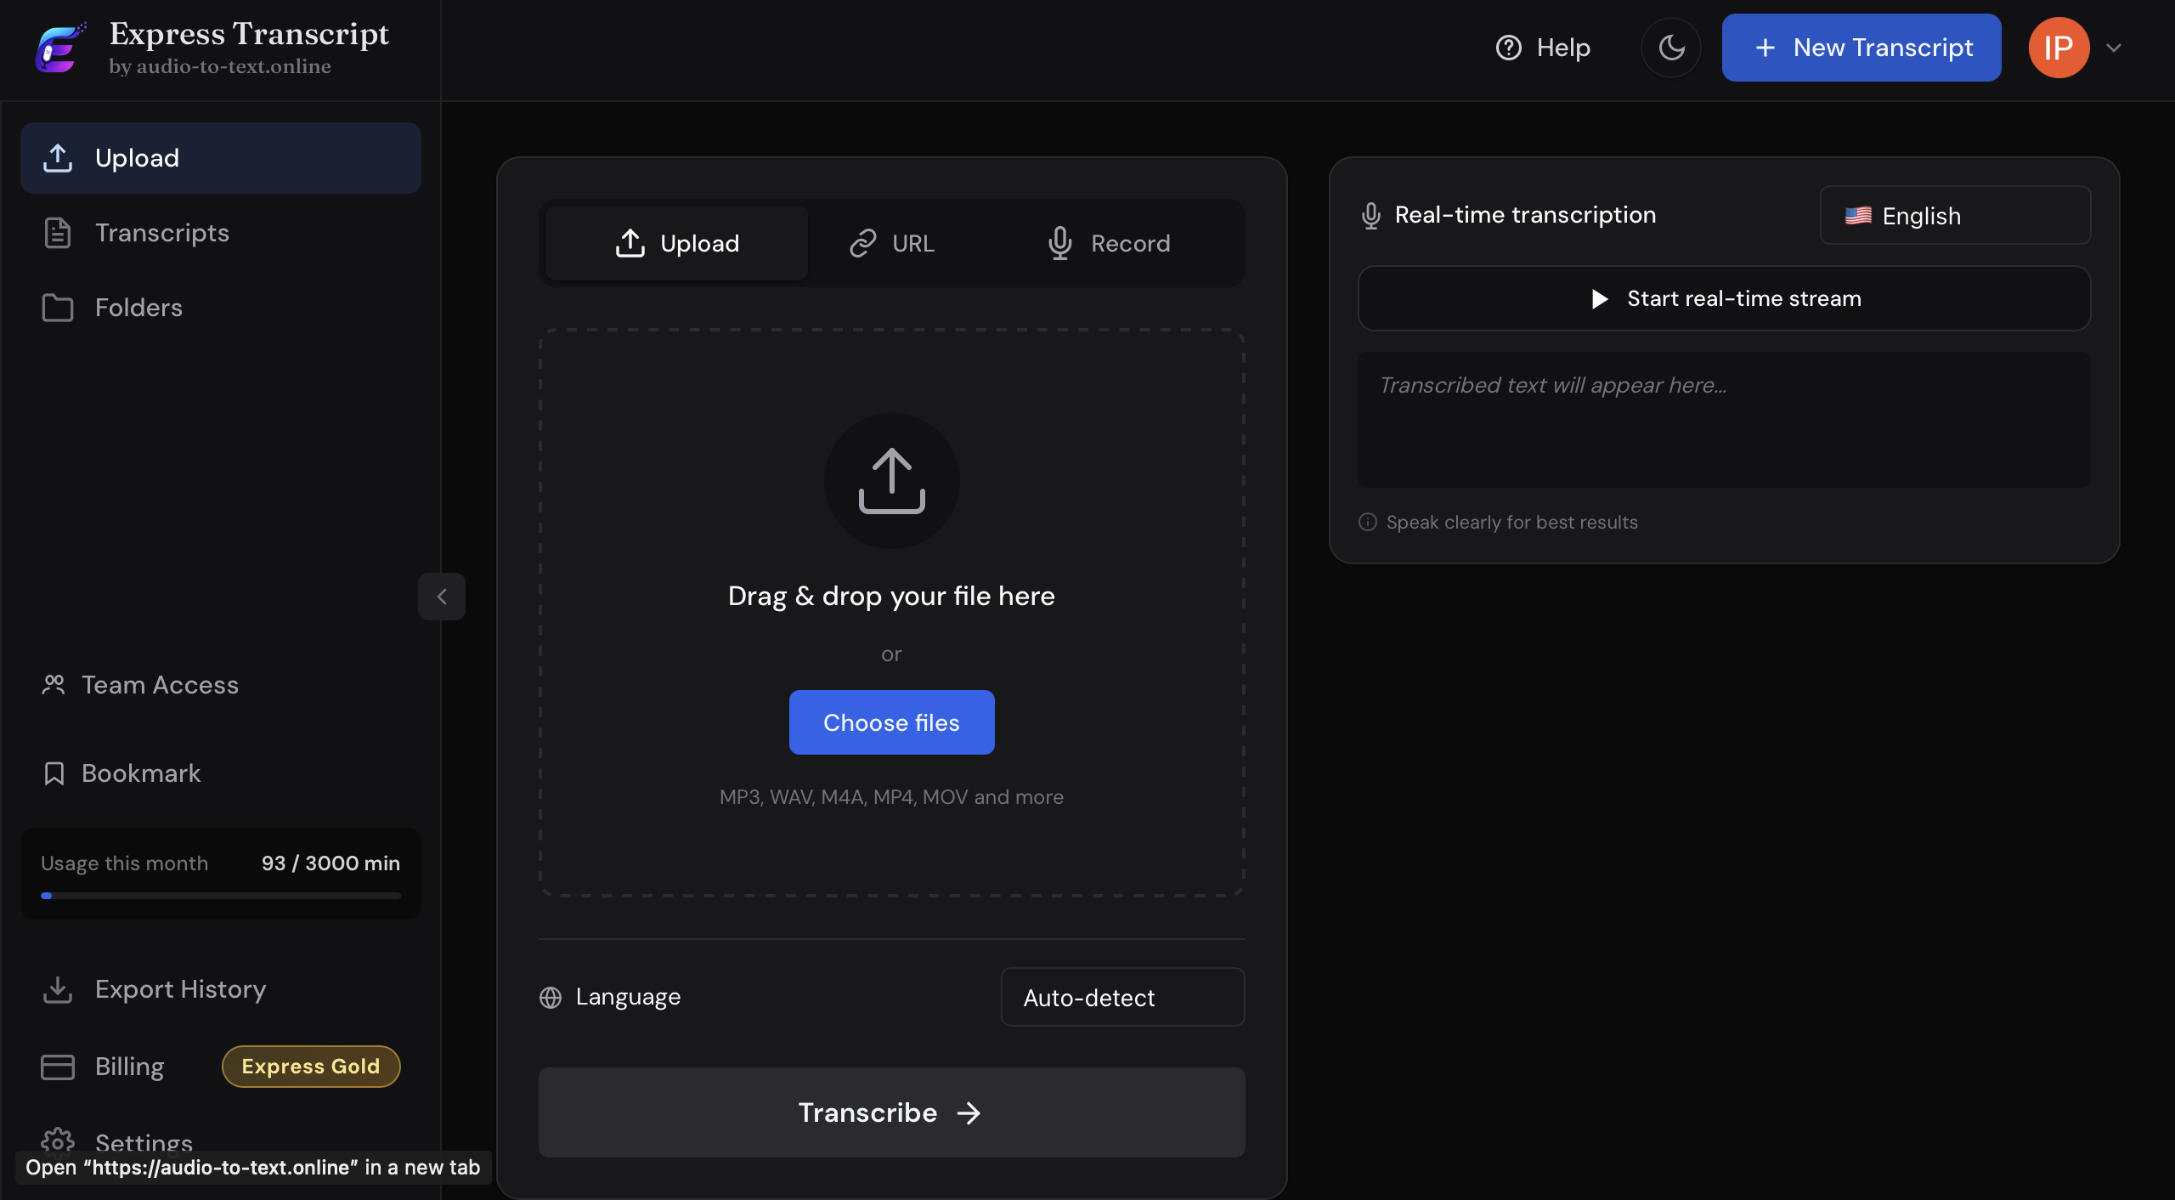Click the large upload arrow icon in the drop zone
Viewport: 2175px width, 1200px height.
click(x=891, y=481)
